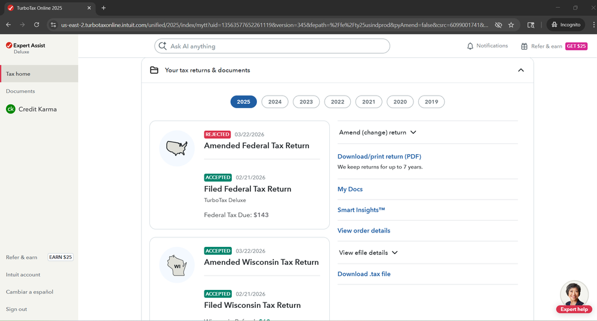The width and height of the screenshot is (597, 321).
Task: Sign out from the sidebar
Action: [16, 309]
